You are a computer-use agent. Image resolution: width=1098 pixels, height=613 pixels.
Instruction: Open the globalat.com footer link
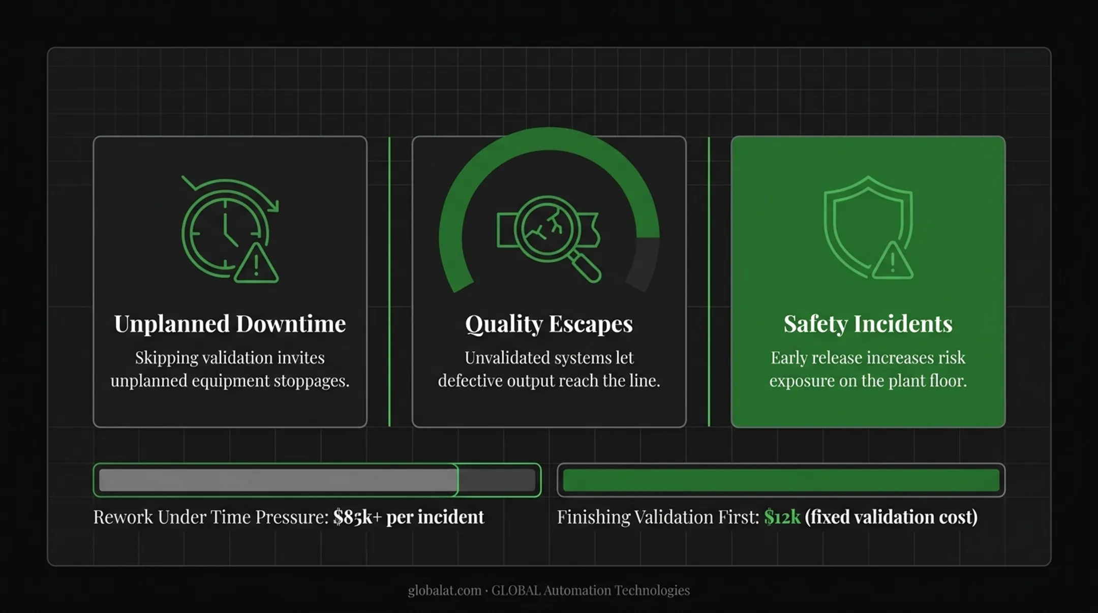pos(444,590)
